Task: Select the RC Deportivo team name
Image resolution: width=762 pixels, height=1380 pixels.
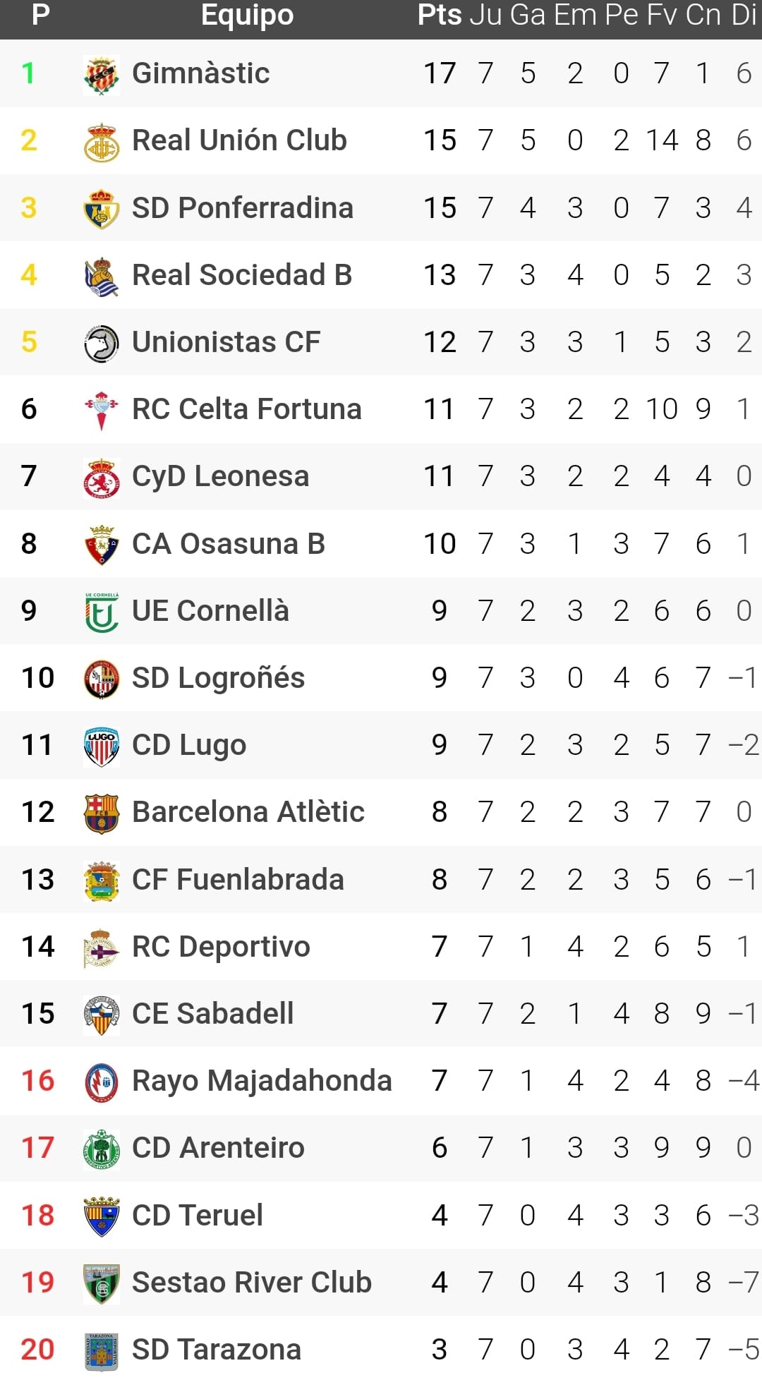Action: (221, 947)
